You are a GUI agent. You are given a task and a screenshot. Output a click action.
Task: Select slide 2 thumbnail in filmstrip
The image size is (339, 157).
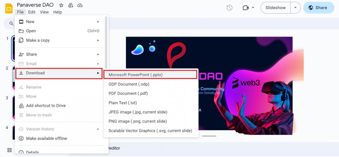pyautogui.click(x=13, y=78)
